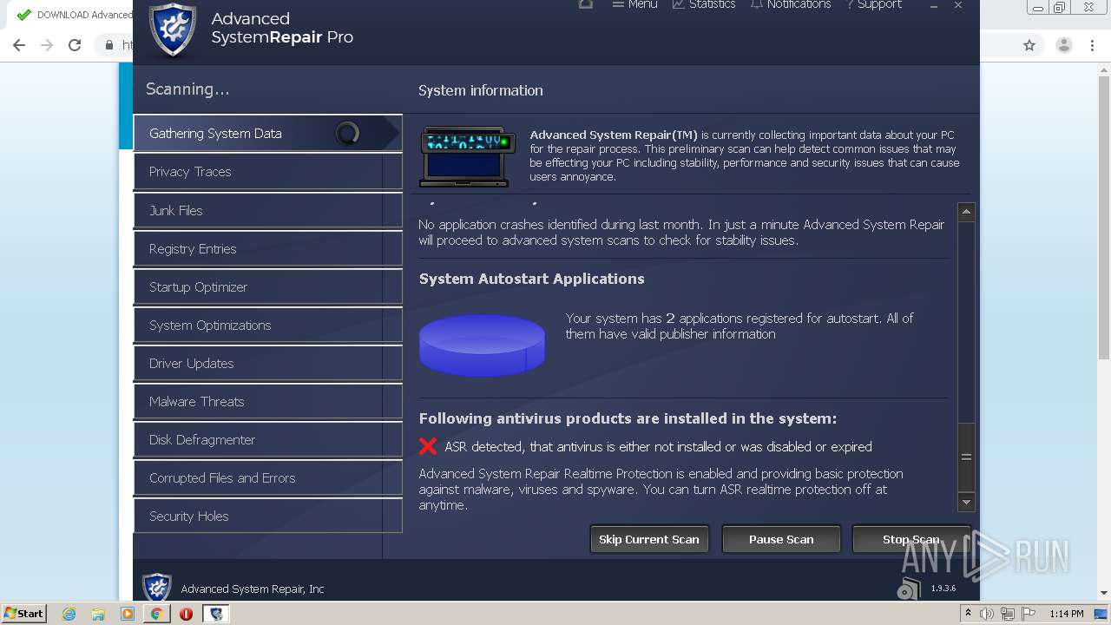Screen dimensions: 1111x625
Task: Click the system information scrollbar thumb
Action: (x=966, y=457)
